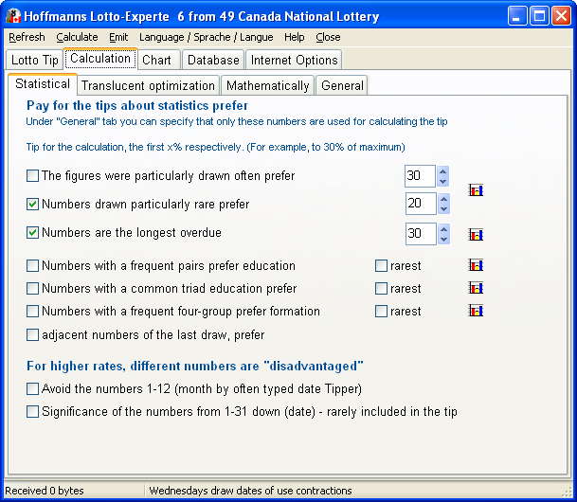Decrease longest overdue percentage with down arrow

point(443,239)
